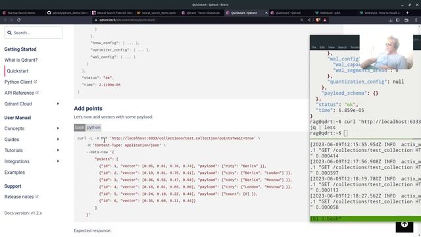Click the magnifier icon in the docs search box
The image size is (421, 237).
tap(9, 33)
